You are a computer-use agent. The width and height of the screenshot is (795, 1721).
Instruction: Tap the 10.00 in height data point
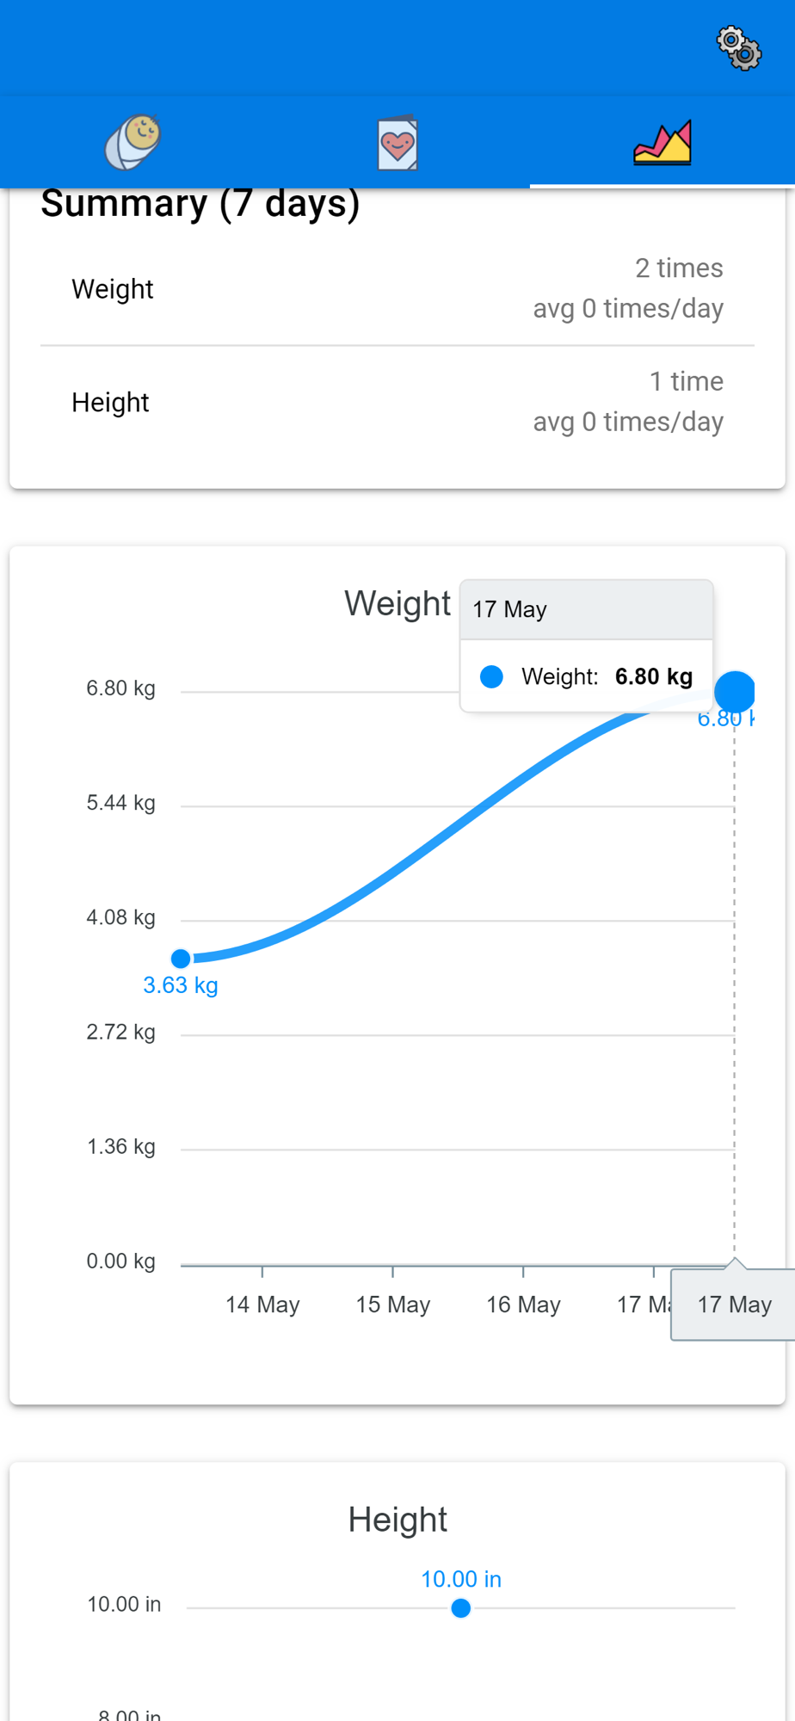[461, 1608]
